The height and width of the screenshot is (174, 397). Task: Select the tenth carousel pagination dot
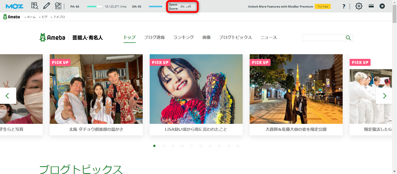pyautogui.click(x=238, y=146)
